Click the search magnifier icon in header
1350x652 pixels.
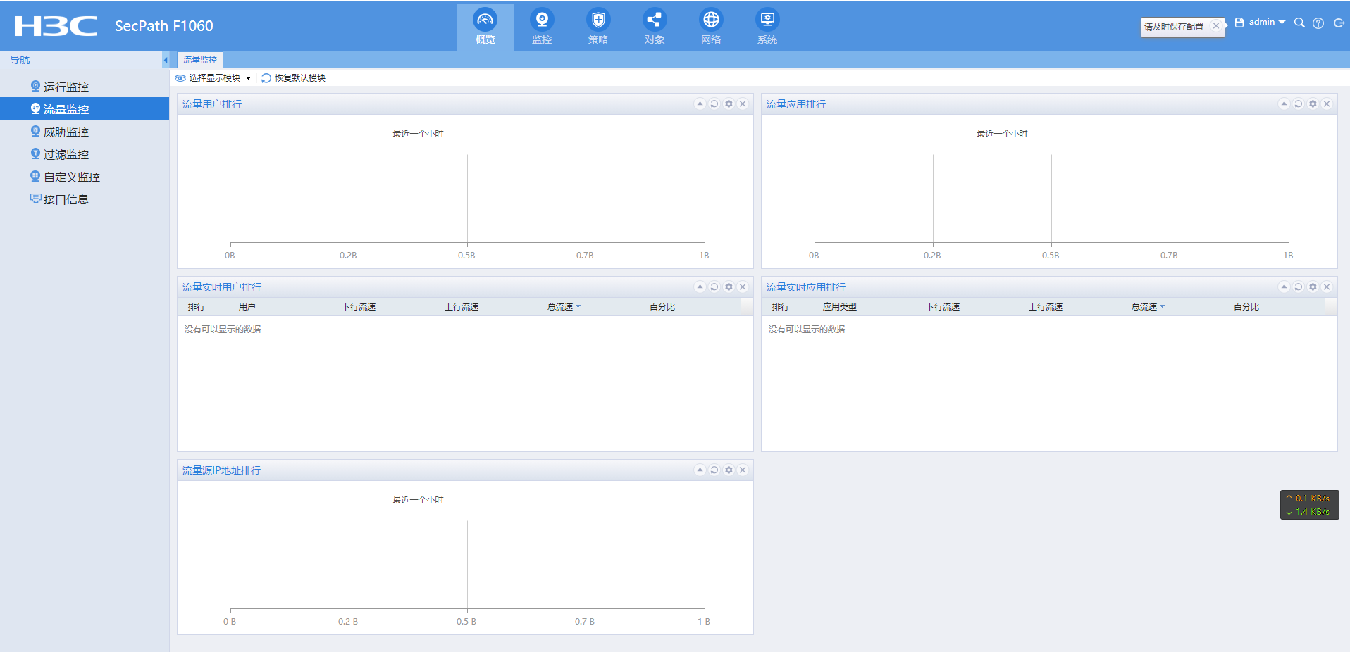1299,23
